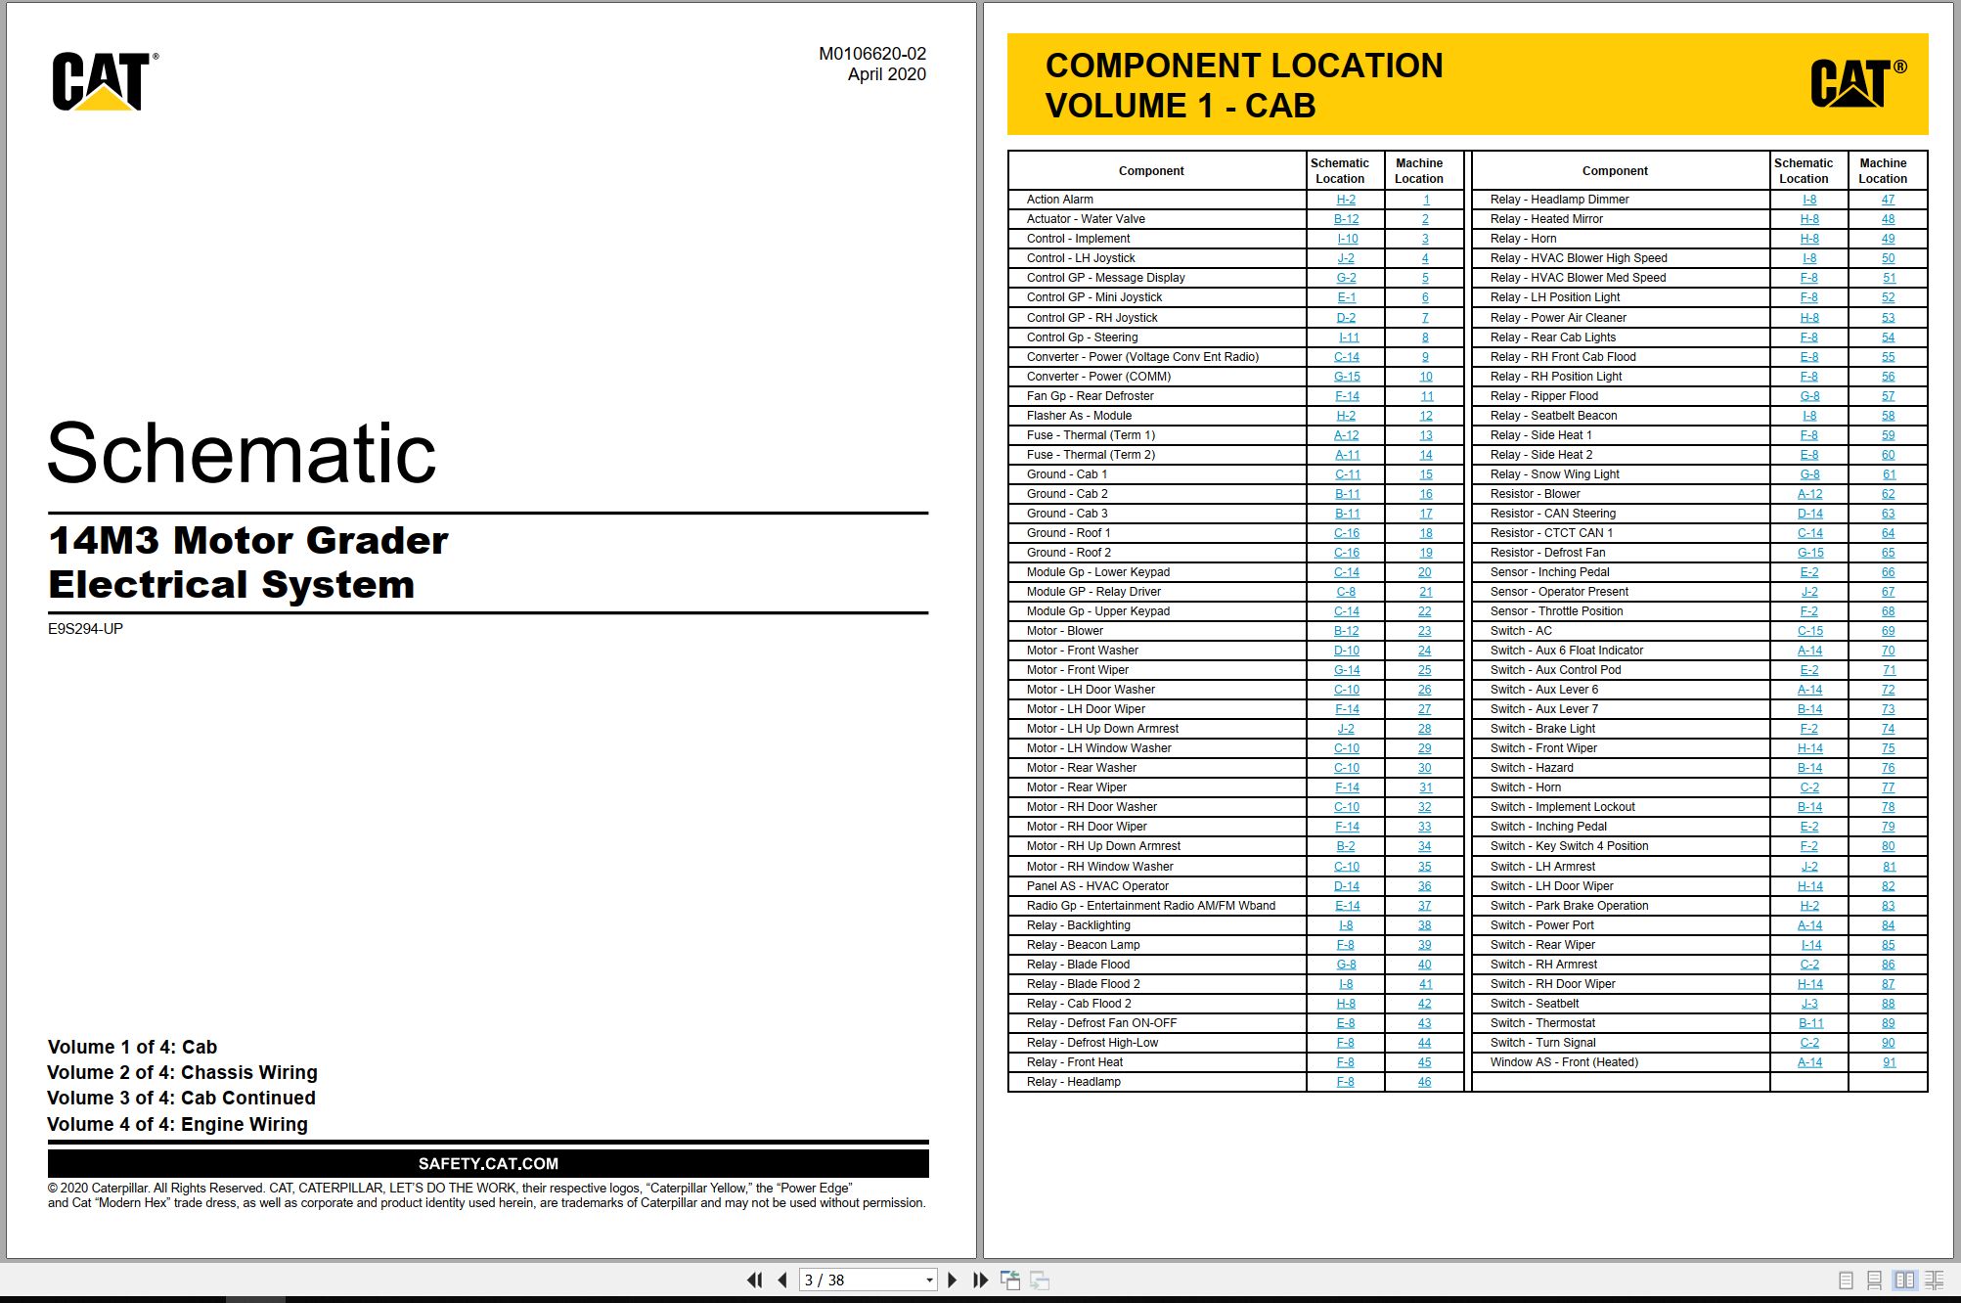The width and height of the screenshot is (1961, 1303).
Task: Select two-page facing layout
Action: [x=1904, y=1280]
